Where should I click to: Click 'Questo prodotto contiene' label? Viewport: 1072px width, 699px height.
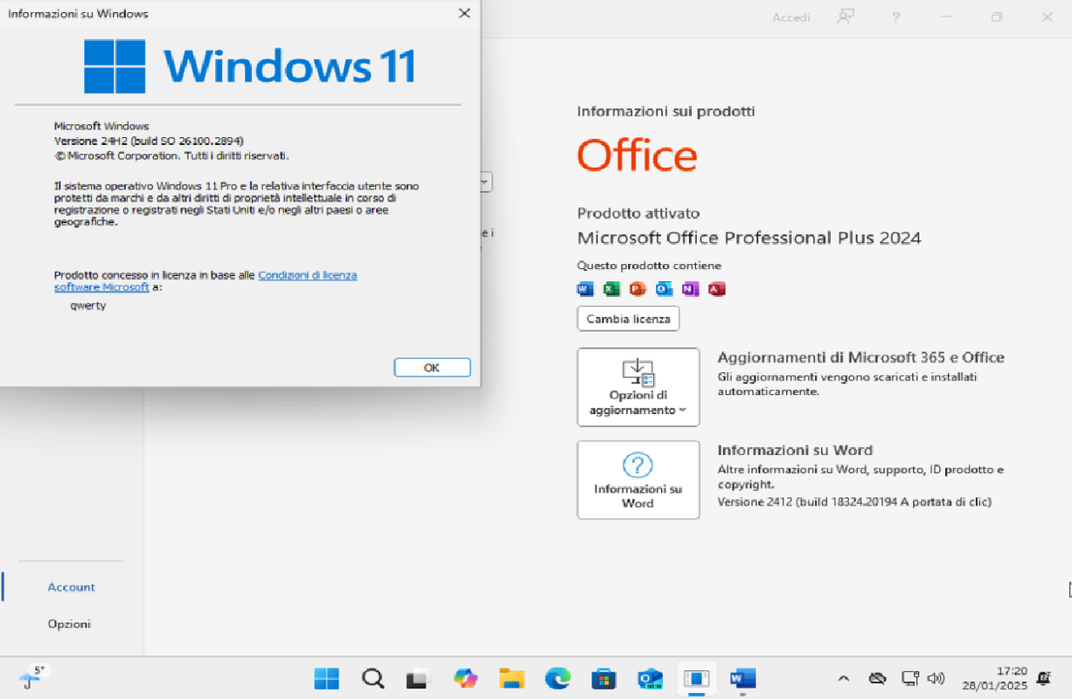(x=650, y=266)
